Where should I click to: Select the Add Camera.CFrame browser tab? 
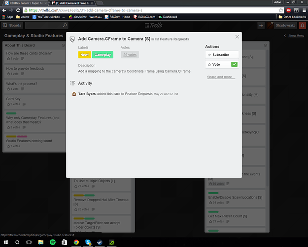pyautogui.click(x=72, y=3)
